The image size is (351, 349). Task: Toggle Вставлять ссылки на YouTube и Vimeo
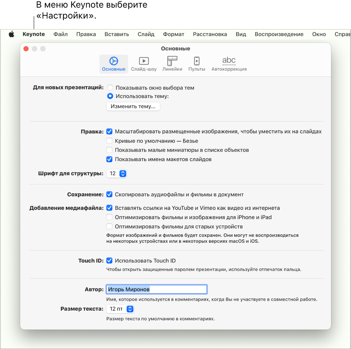(x=109, y=208)
